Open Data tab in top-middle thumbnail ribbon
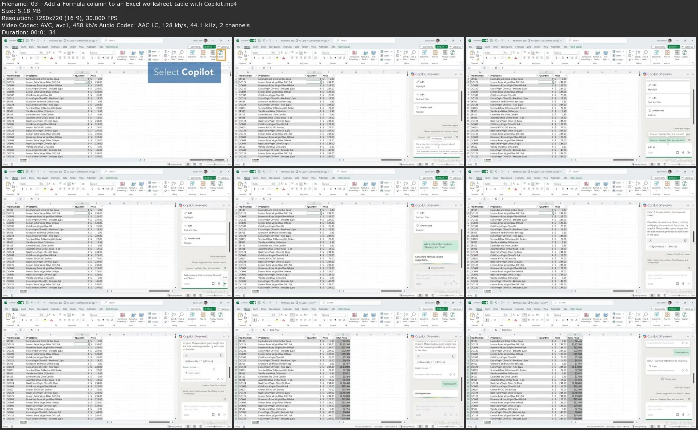Screen dimensions: 698x430 (x=297, y=47)
